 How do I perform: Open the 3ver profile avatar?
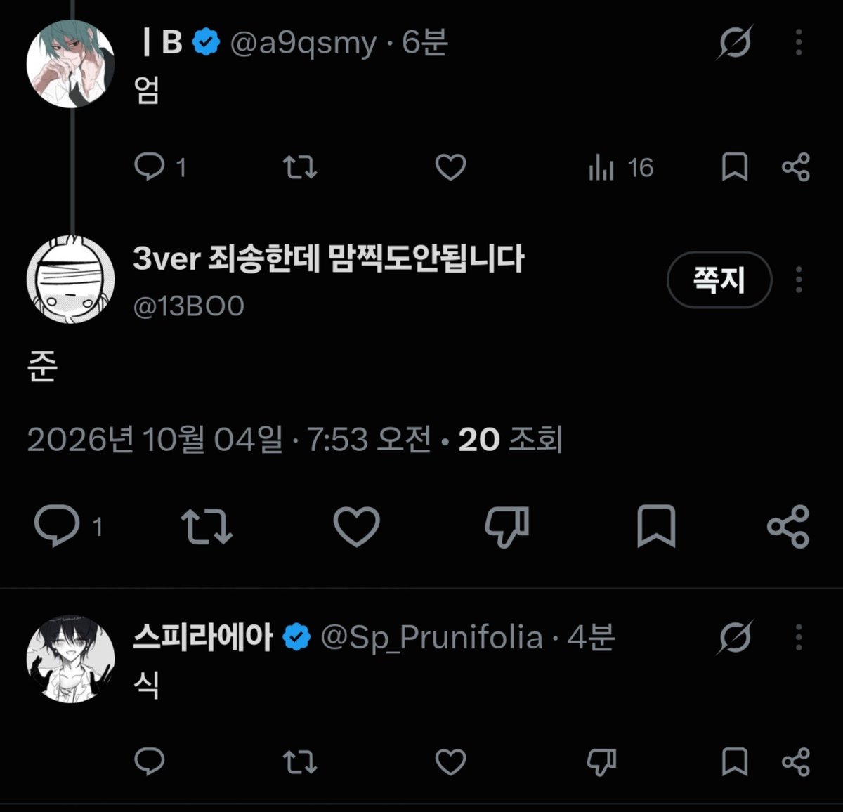[70, 280]
